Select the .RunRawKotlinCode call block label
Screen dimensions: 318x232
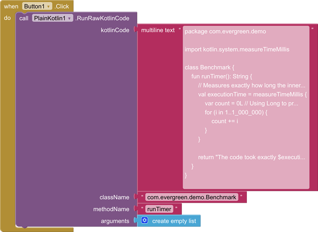(x=102, y=18)
